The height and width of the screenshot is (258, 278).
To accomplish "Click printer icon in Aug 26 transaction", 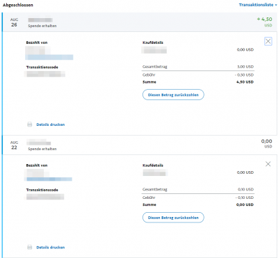I will 30,124.
